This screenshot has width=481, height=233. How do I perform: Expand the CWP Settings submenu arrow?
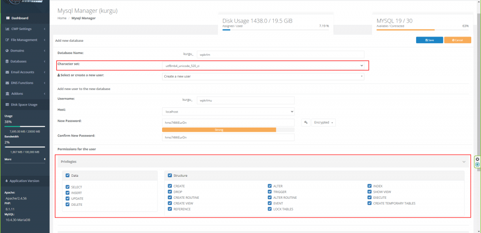(x=45, y=29)
